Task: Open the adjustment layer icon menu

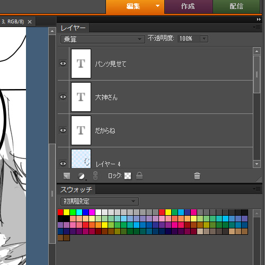Action: click(82, 176)
